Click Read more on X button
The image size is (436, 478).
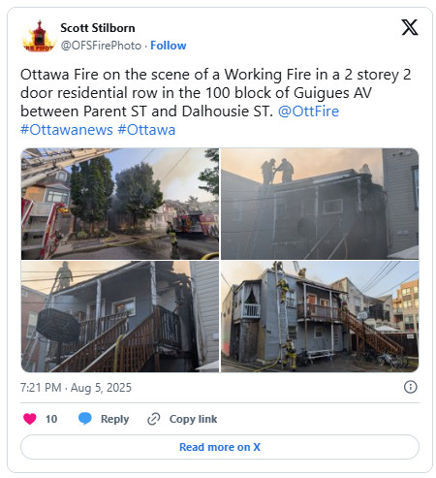[220, 447]
